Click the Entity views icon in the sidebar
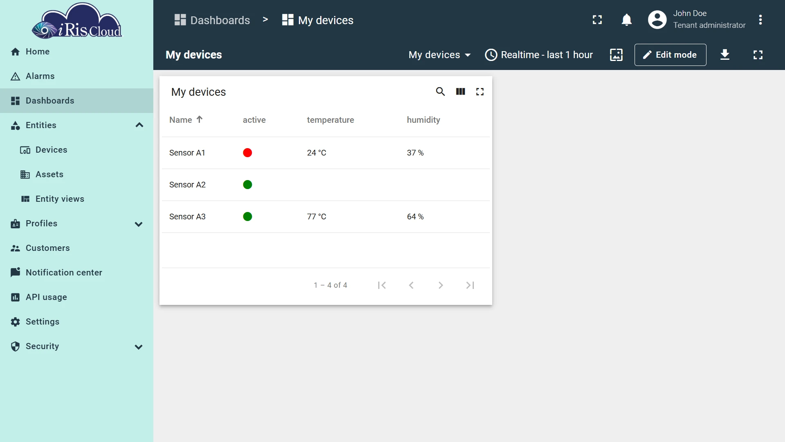The width and height of the screenshot is (785, 442). 25,199
